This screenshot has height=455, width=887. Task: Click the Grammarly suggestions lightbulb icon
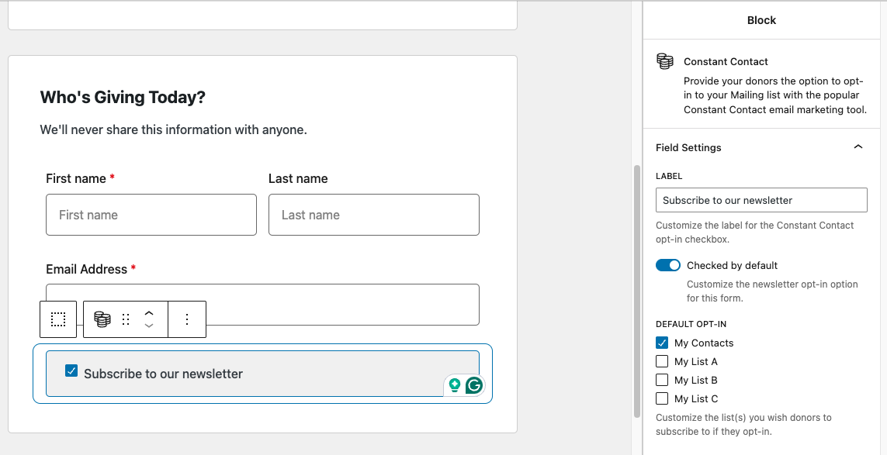(x=454, y=385)
